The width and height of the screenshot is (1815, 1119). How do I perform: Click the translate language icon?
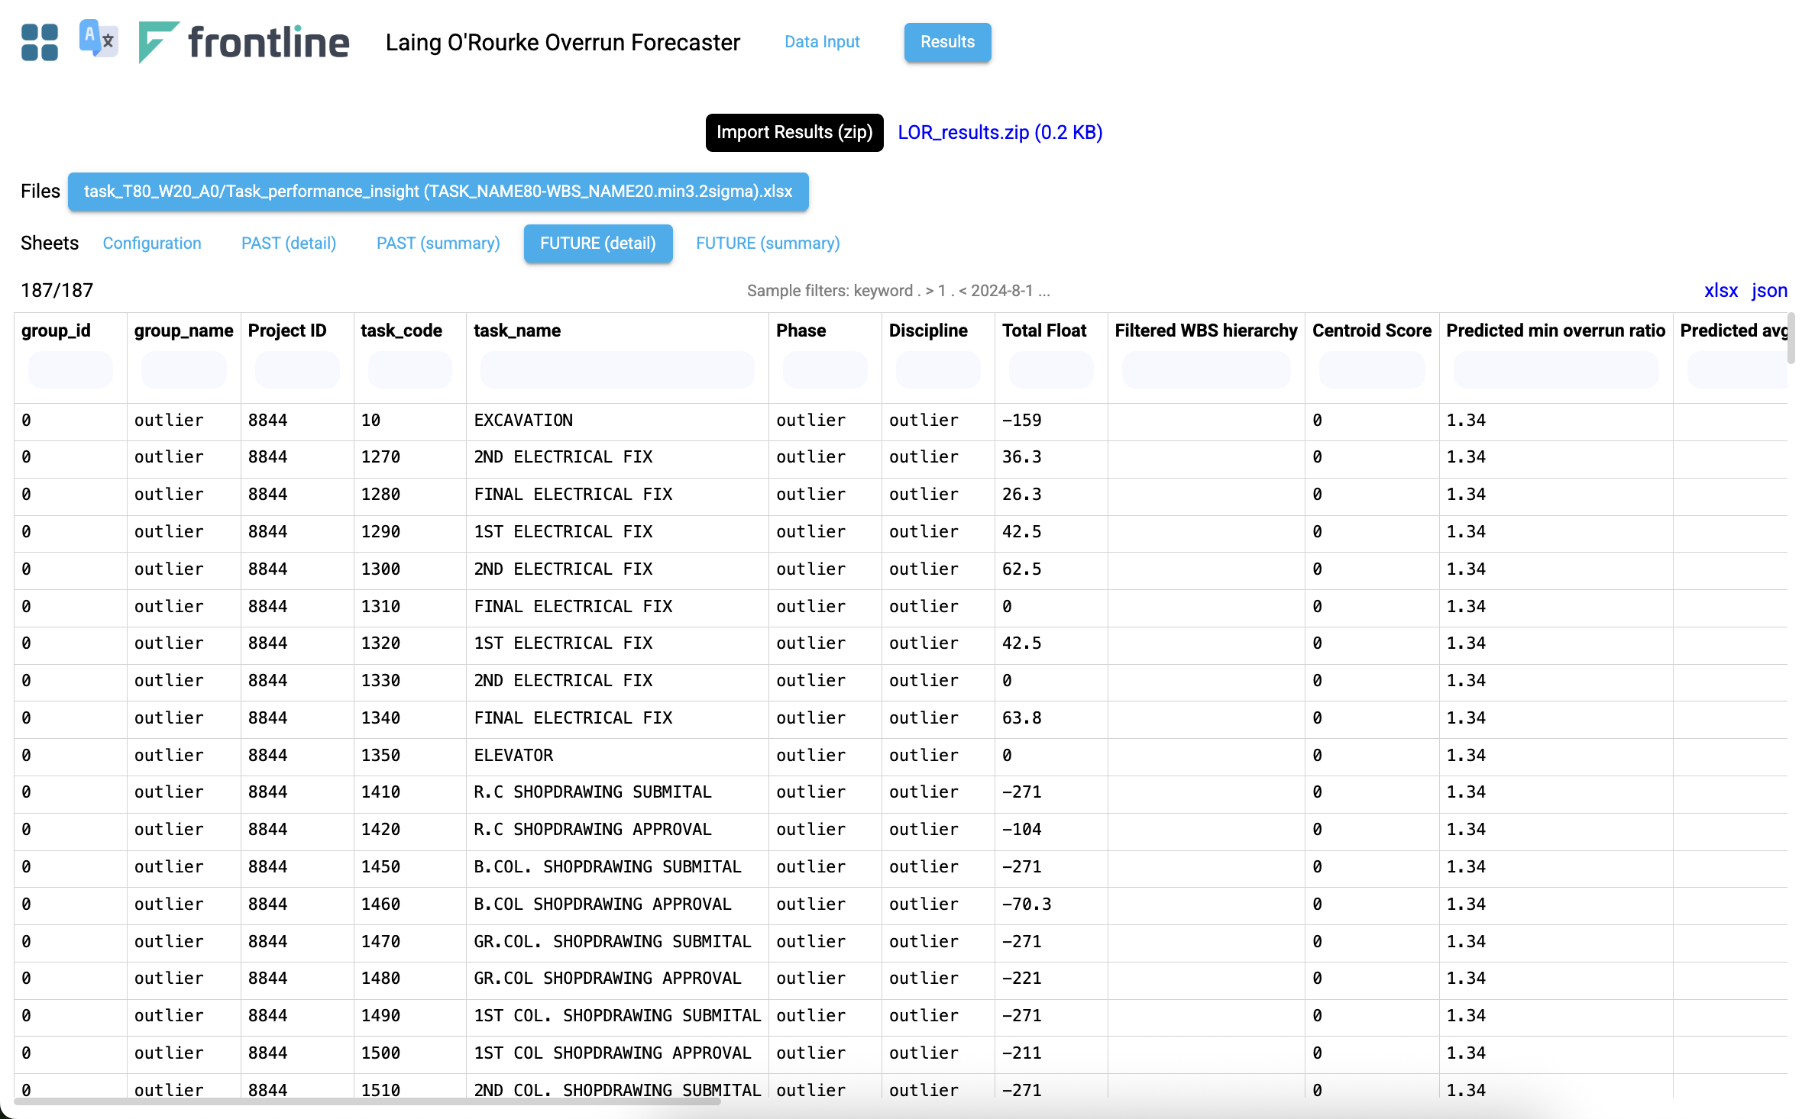(99, 39)
